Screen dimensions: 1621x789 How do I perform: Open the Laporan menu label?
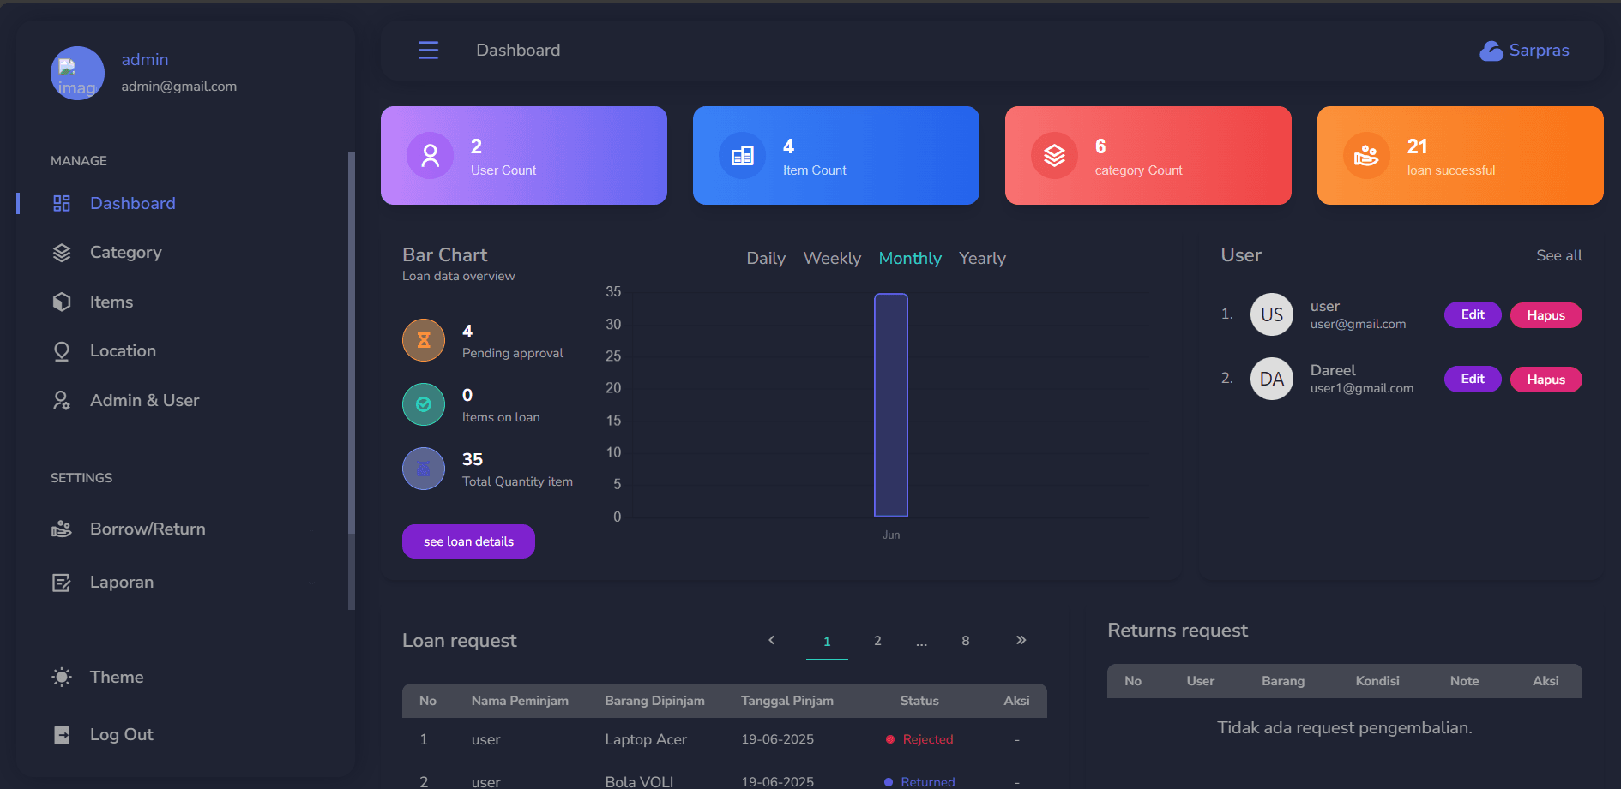pyautogui.click(x=122, y=583)
